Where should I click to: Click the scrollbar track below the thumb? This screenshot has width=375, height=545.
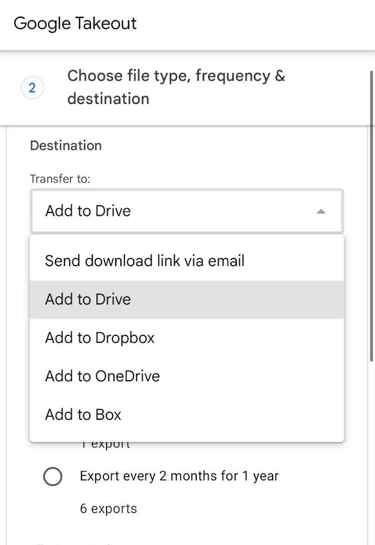click(x=371, y=452)
